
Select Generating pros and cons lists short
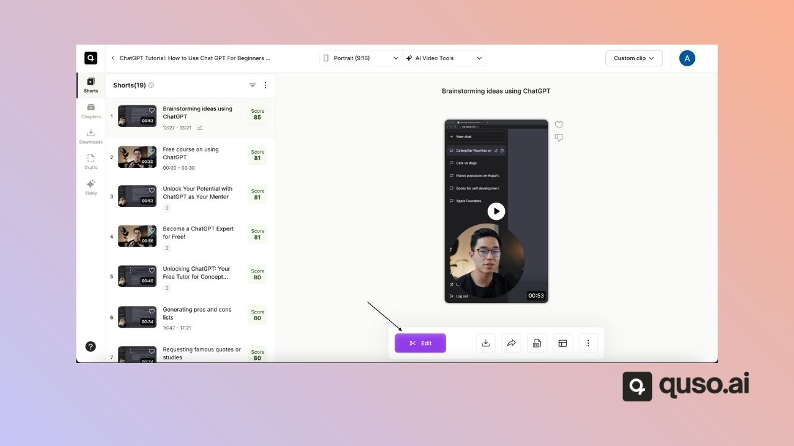[x=190, y=317]
